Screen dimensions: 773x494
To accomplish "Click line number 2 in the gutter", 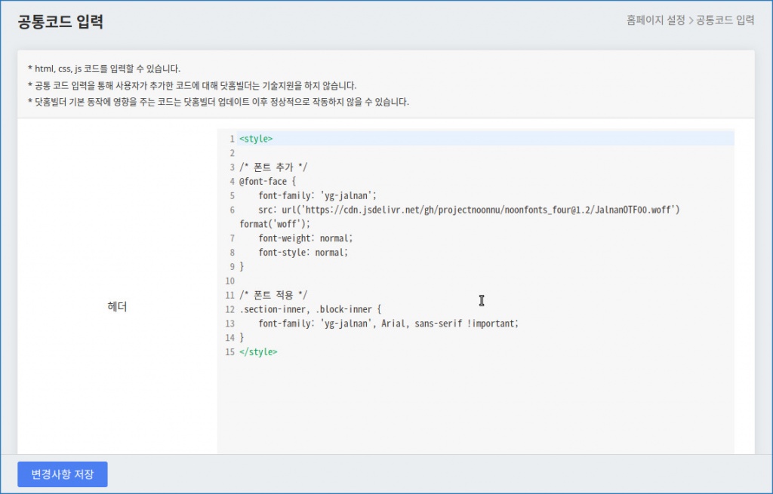I will 232,153.
